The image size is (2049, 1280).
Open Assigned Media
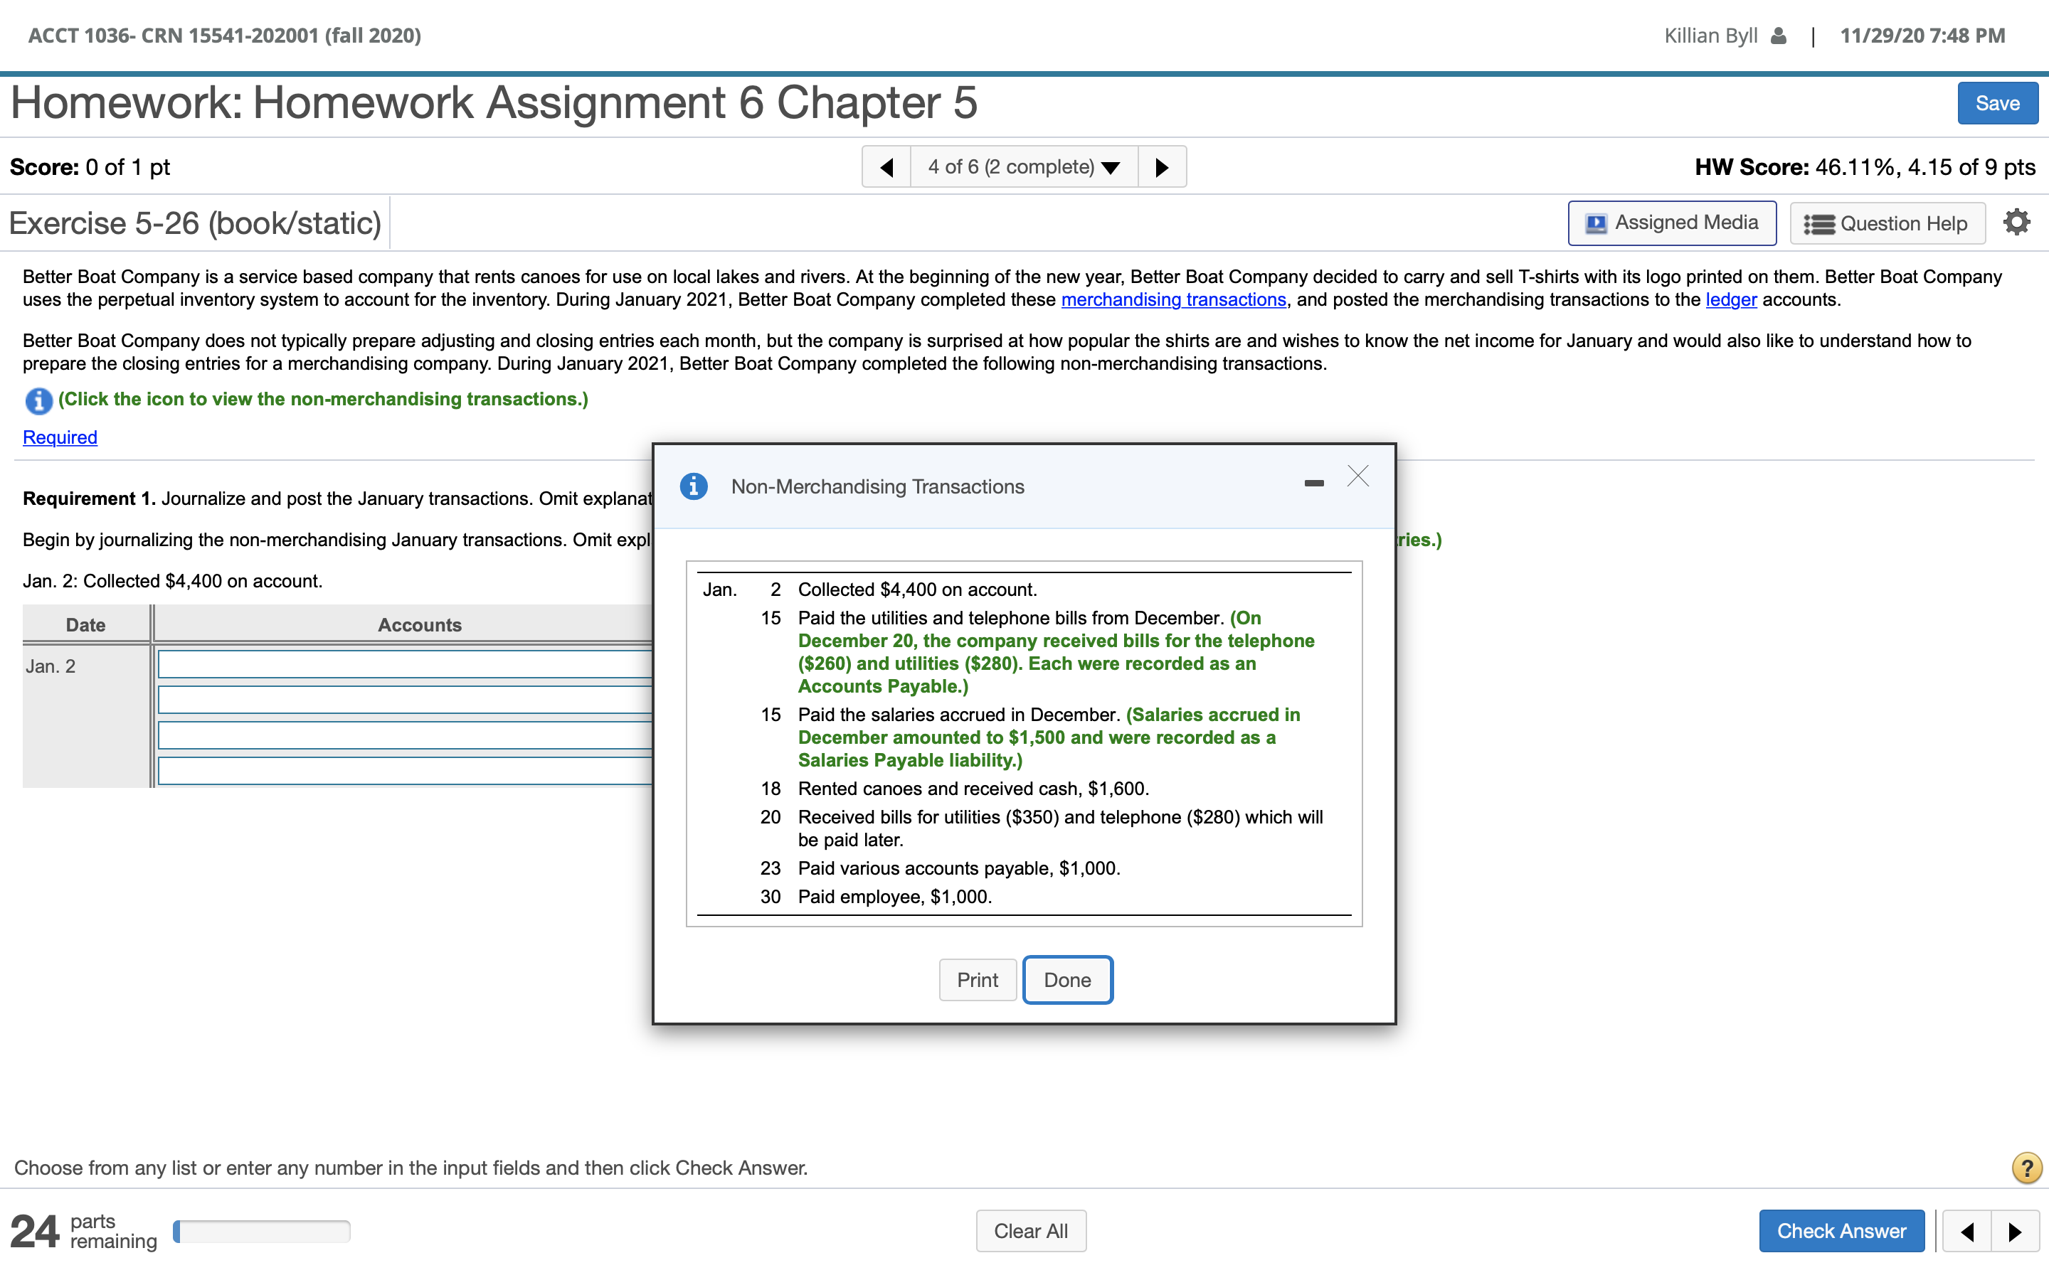point(1672,223)
